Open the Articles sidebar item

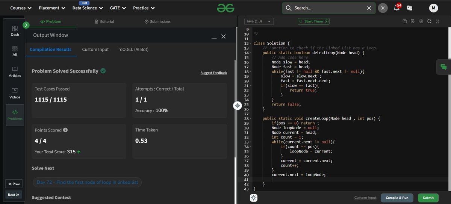(x=15, y=72)
